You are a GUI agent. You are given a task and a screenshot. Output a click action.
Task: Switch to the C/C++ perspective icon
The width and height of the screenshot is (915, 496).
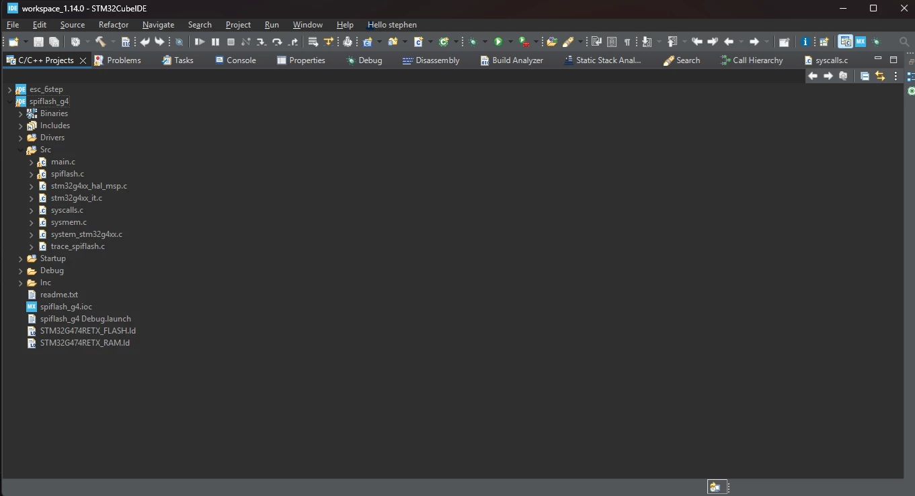coord(846,42)
